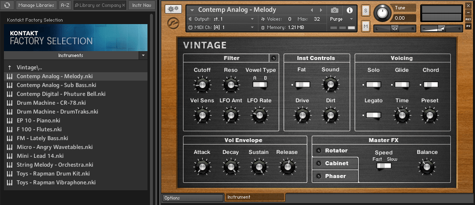
Task: Toggle the Glide switch
Action: [402, 85]
